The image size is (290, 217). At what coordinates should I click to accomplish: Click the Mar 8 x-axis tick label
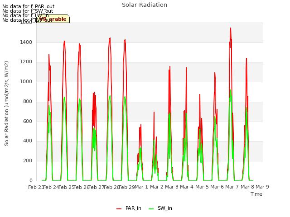click(x=247, y=187)
